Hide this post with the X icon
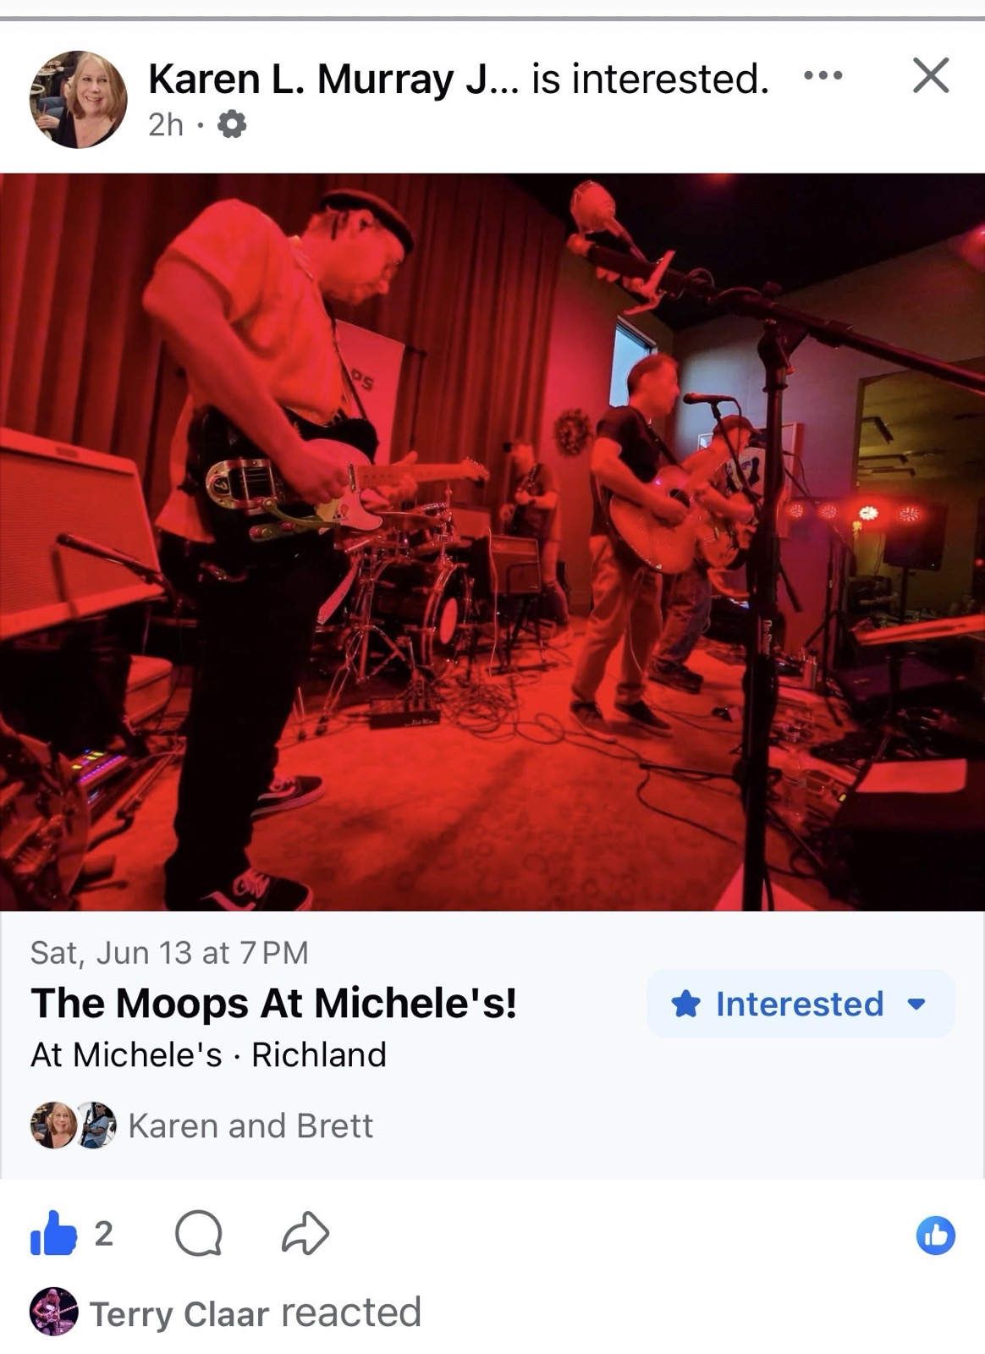The height and width of the screenshot is (1354, 985). (x=931, y=75)
